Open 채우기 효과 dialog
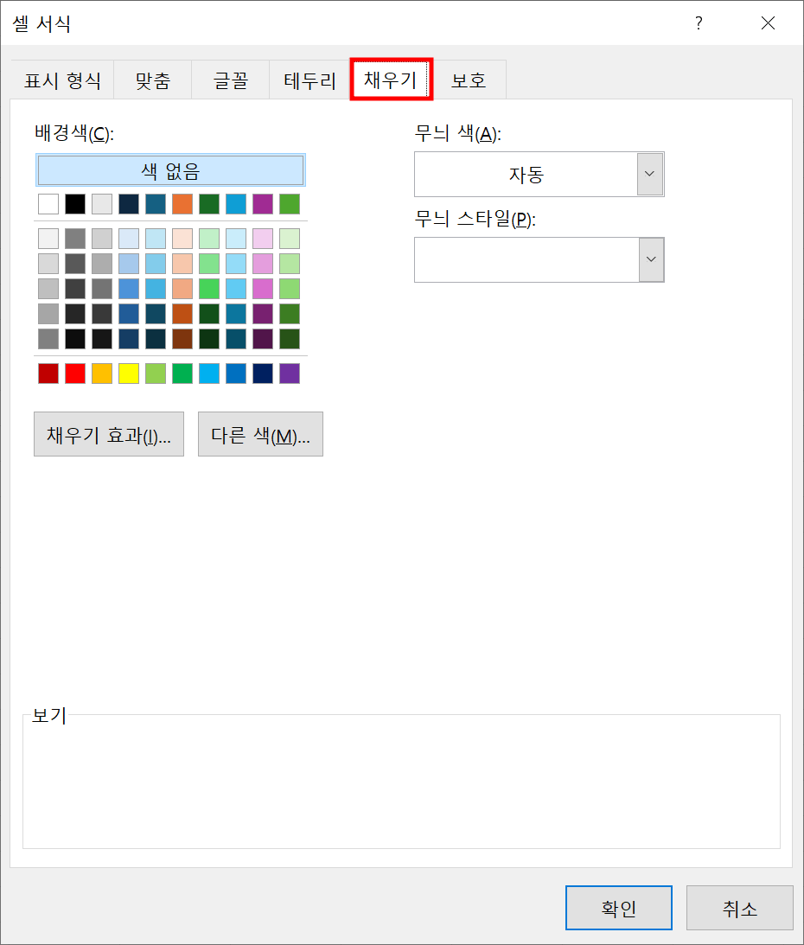Image resolution: width=804 pixels, height=945 pixels. [108, 435]
